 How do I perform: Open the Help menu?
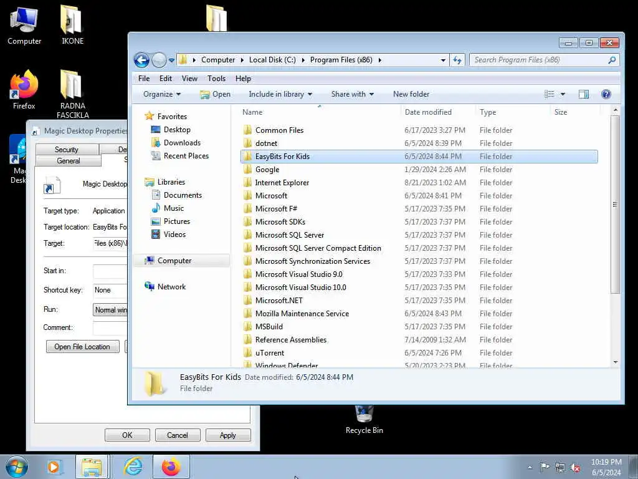(243, 79)
